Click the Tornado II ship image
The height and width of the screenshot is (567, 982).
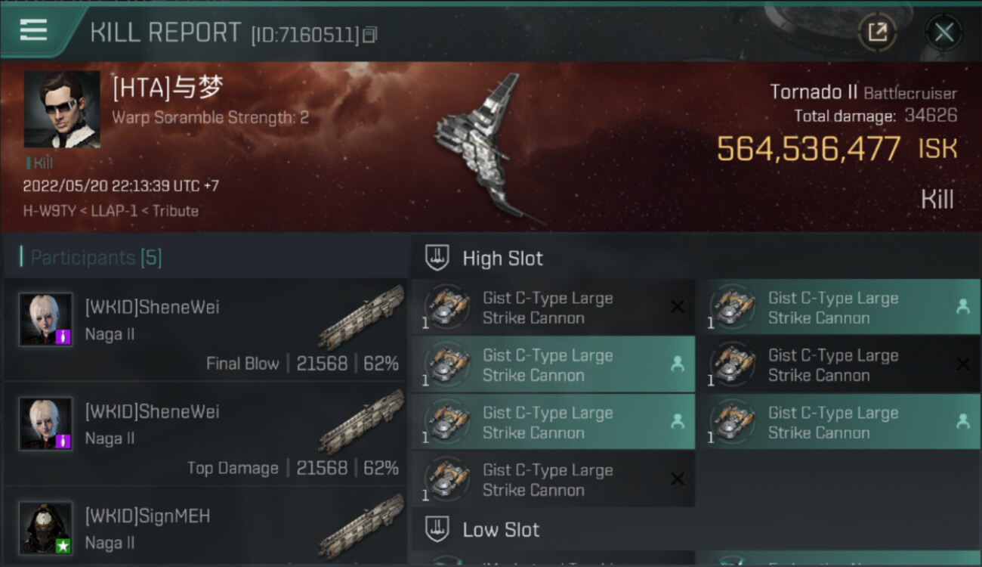[483, 147]
